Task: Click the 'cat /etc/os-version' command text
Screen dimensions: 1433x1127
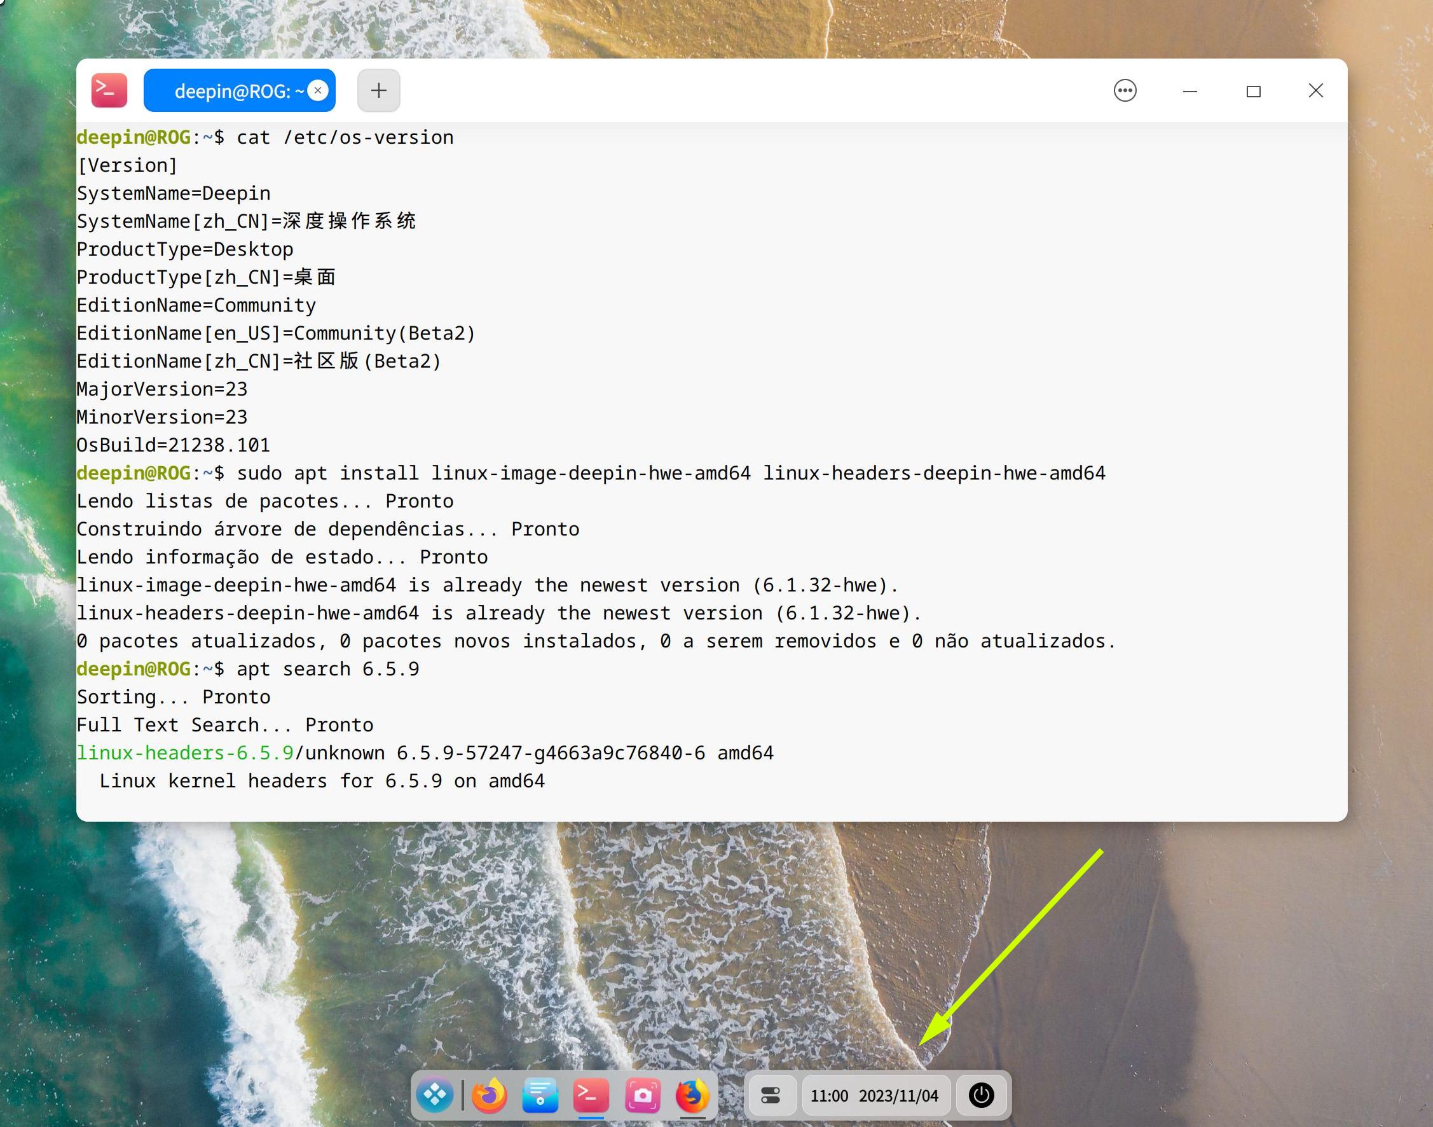Action: click(345, 137)
